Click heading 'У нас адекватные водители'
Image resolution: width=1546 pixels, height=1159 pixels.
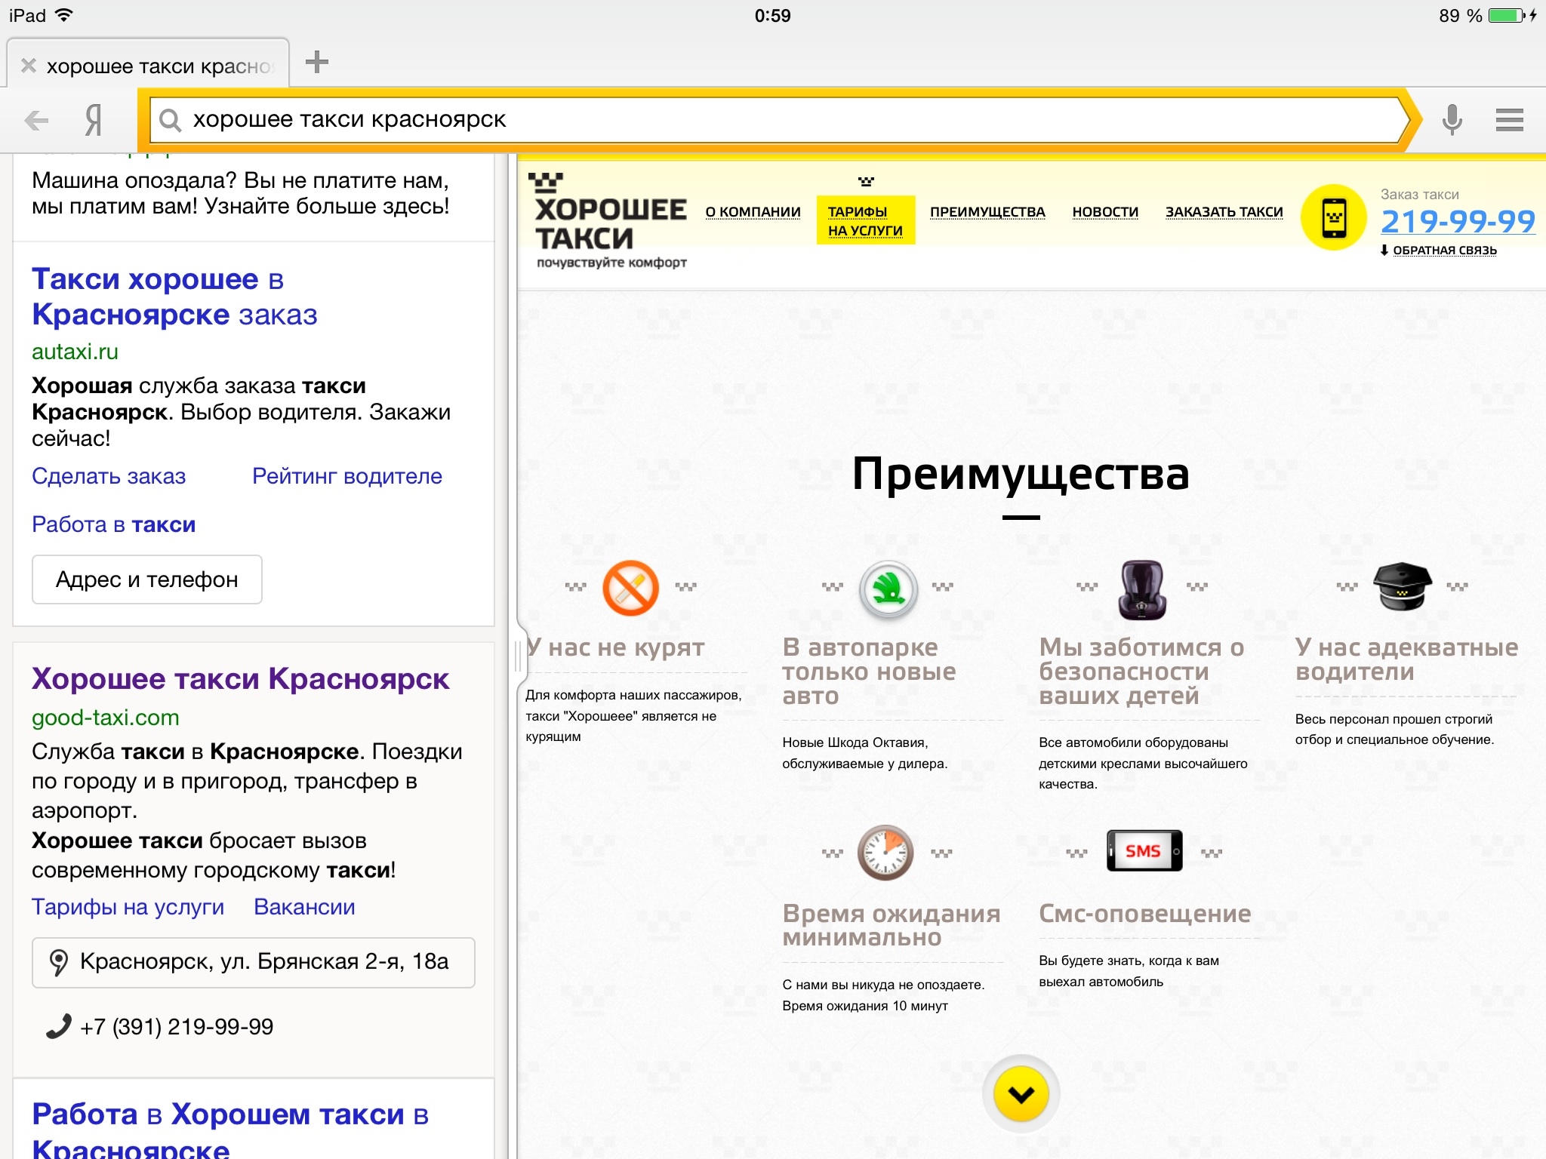pos(1406,659)
